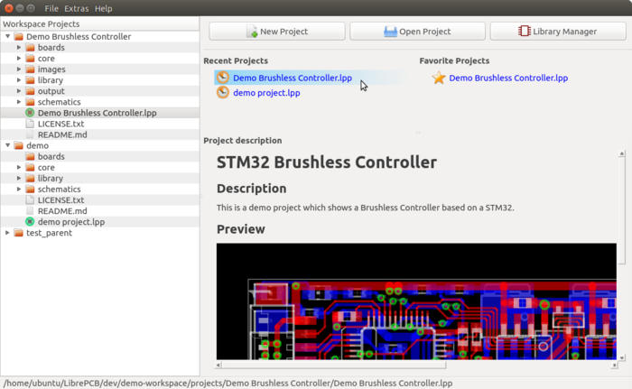632x389 pixels.
Task: Launch the Library Manager
Action: pyautogui.click(x=557, y=32)
